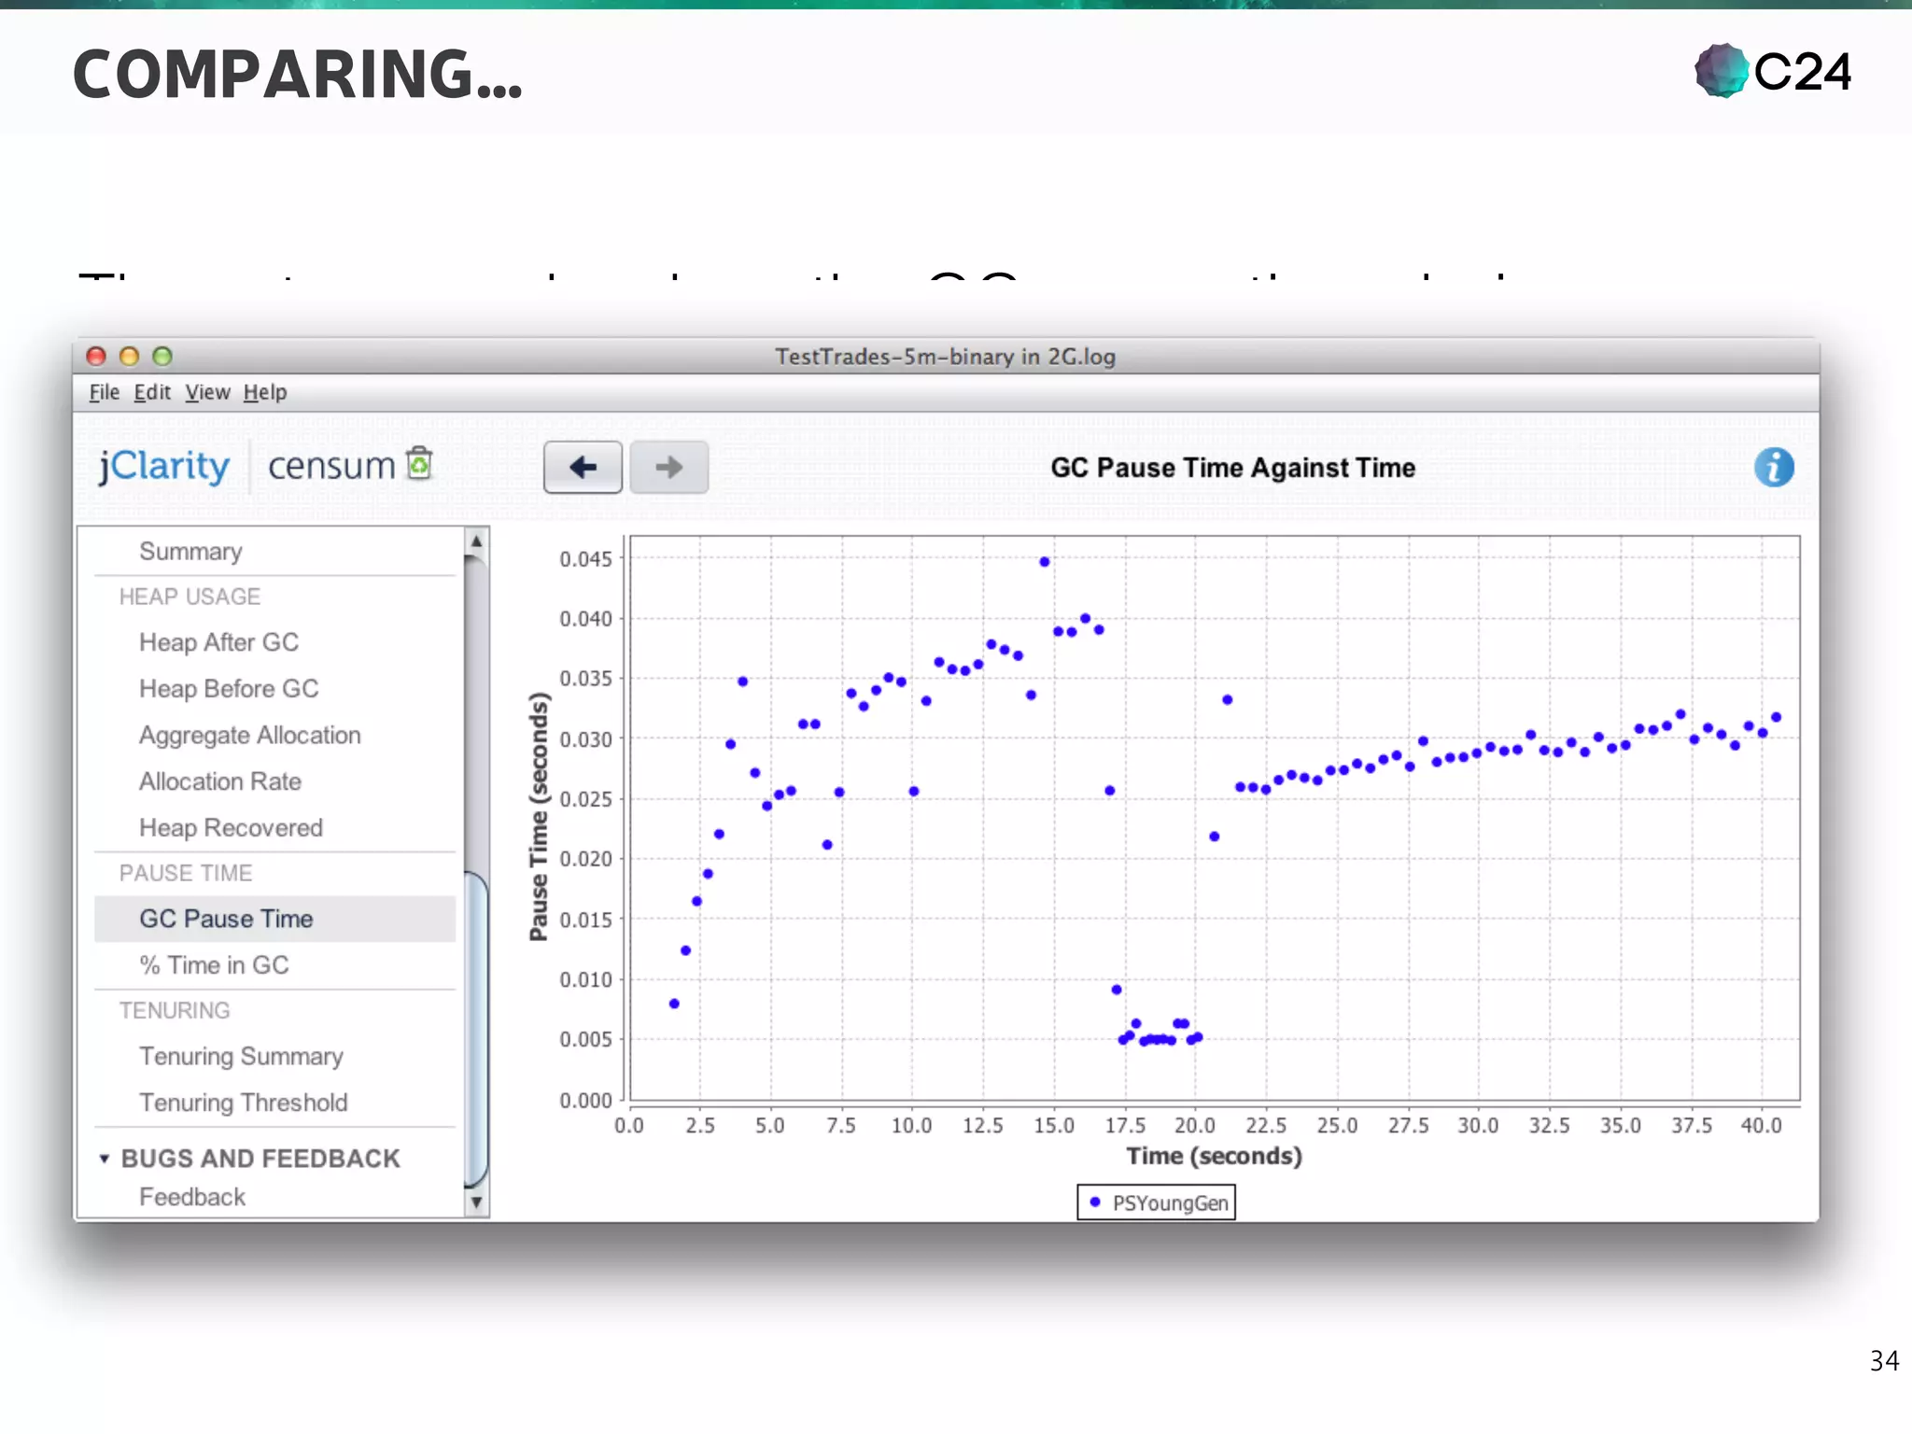Open the View menu
This screenshot has height=1434, width=1912.
tap(207, 392)
